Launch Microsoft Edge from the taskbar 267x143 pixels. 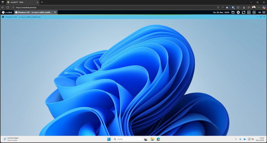(x=158, y=139)
